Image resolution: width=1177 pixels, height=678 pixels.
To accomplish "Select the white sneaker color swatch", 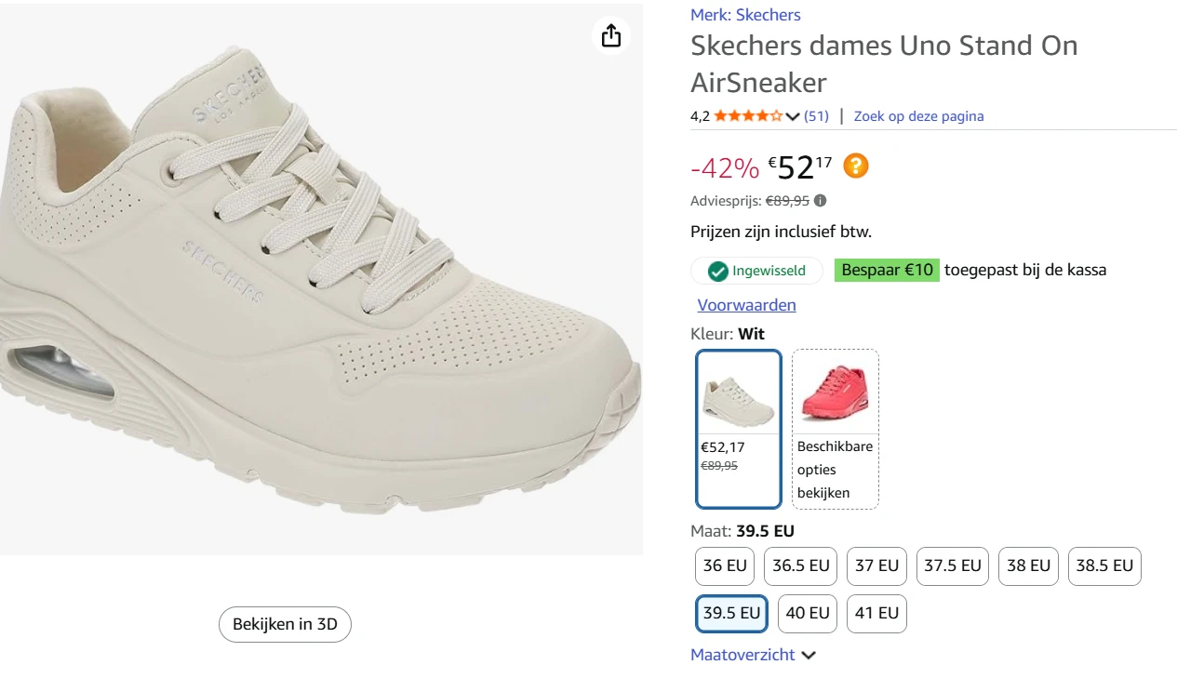I will 738,429.
